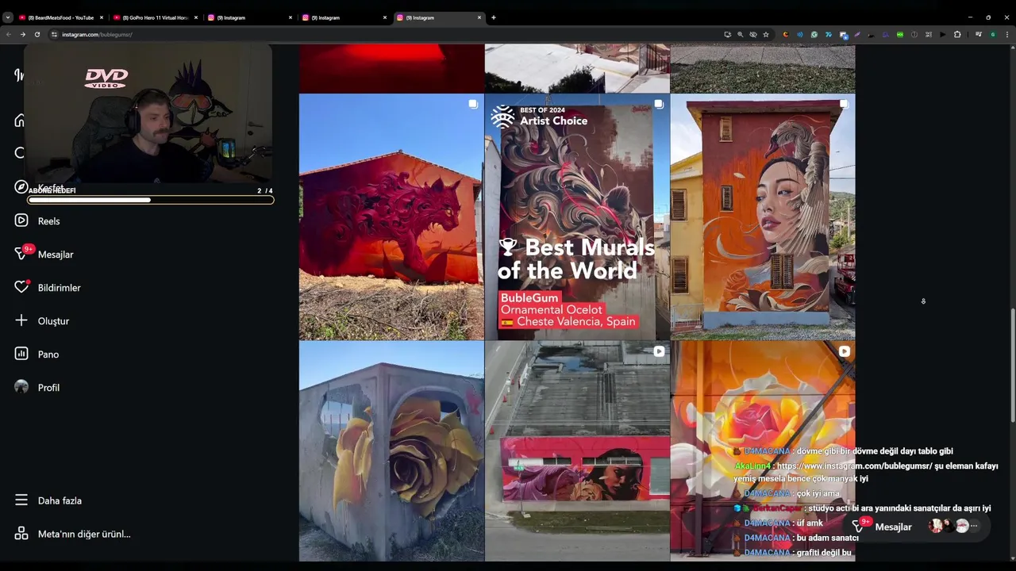Open the red lynx mural post
Screen dimensions: 1016x571
coord(391,217)
